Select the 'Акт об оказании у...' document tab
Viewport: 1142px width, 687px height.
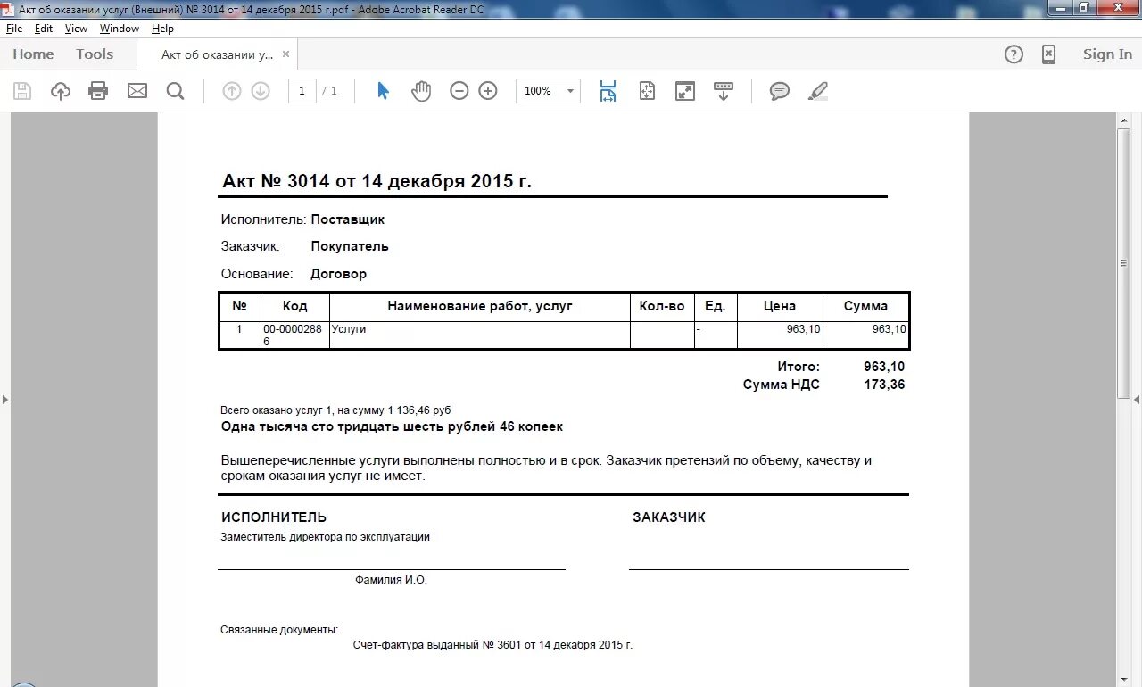pos(217,54)
